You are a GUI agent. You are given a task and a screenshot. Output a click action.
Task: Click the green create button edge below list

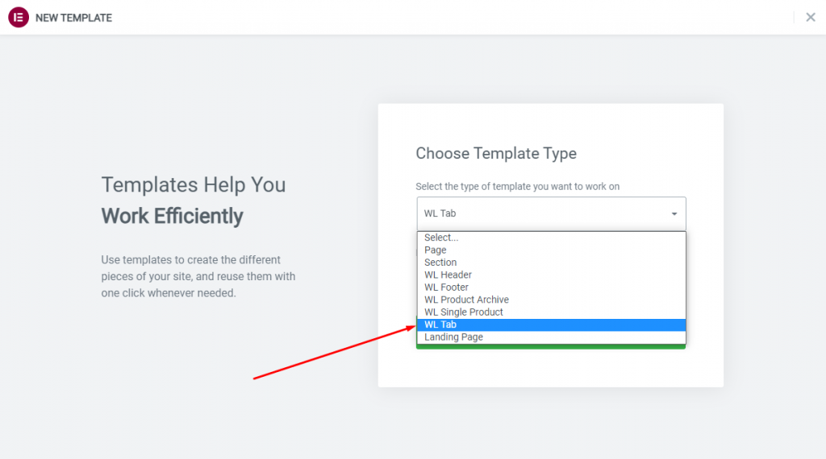point(551,347)
